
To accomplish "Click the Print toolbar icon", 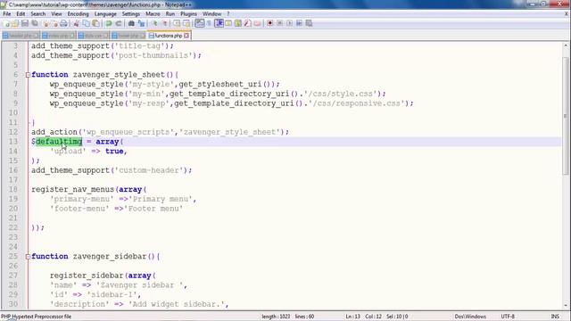I will [x=63, y=23].
